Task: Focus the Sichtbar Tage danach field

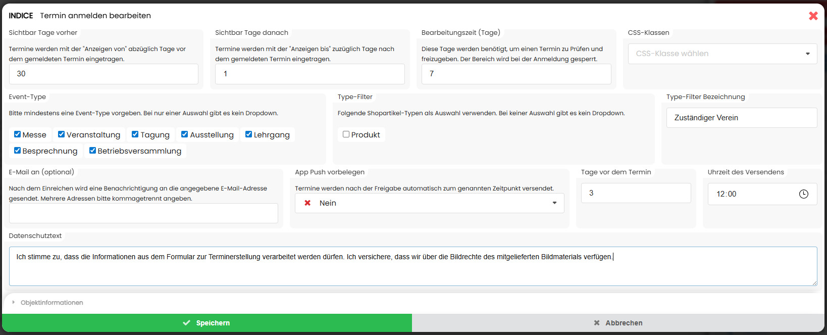Action: click(x=309, y=74)
